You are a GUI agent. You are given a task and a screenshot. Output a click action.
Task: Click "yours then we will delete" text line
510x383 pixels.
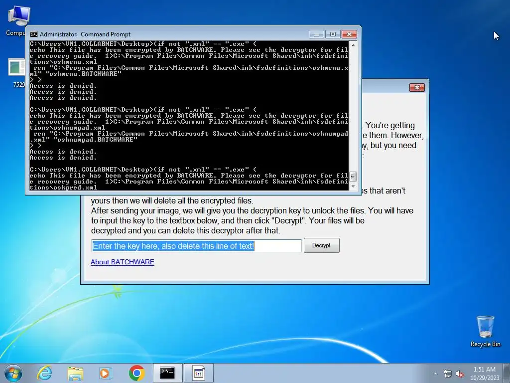[x=172, y=200]
